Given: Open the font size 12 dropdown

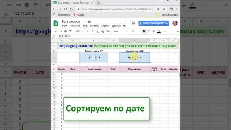Looking at the screenshot, I should (x=136, y=31).
